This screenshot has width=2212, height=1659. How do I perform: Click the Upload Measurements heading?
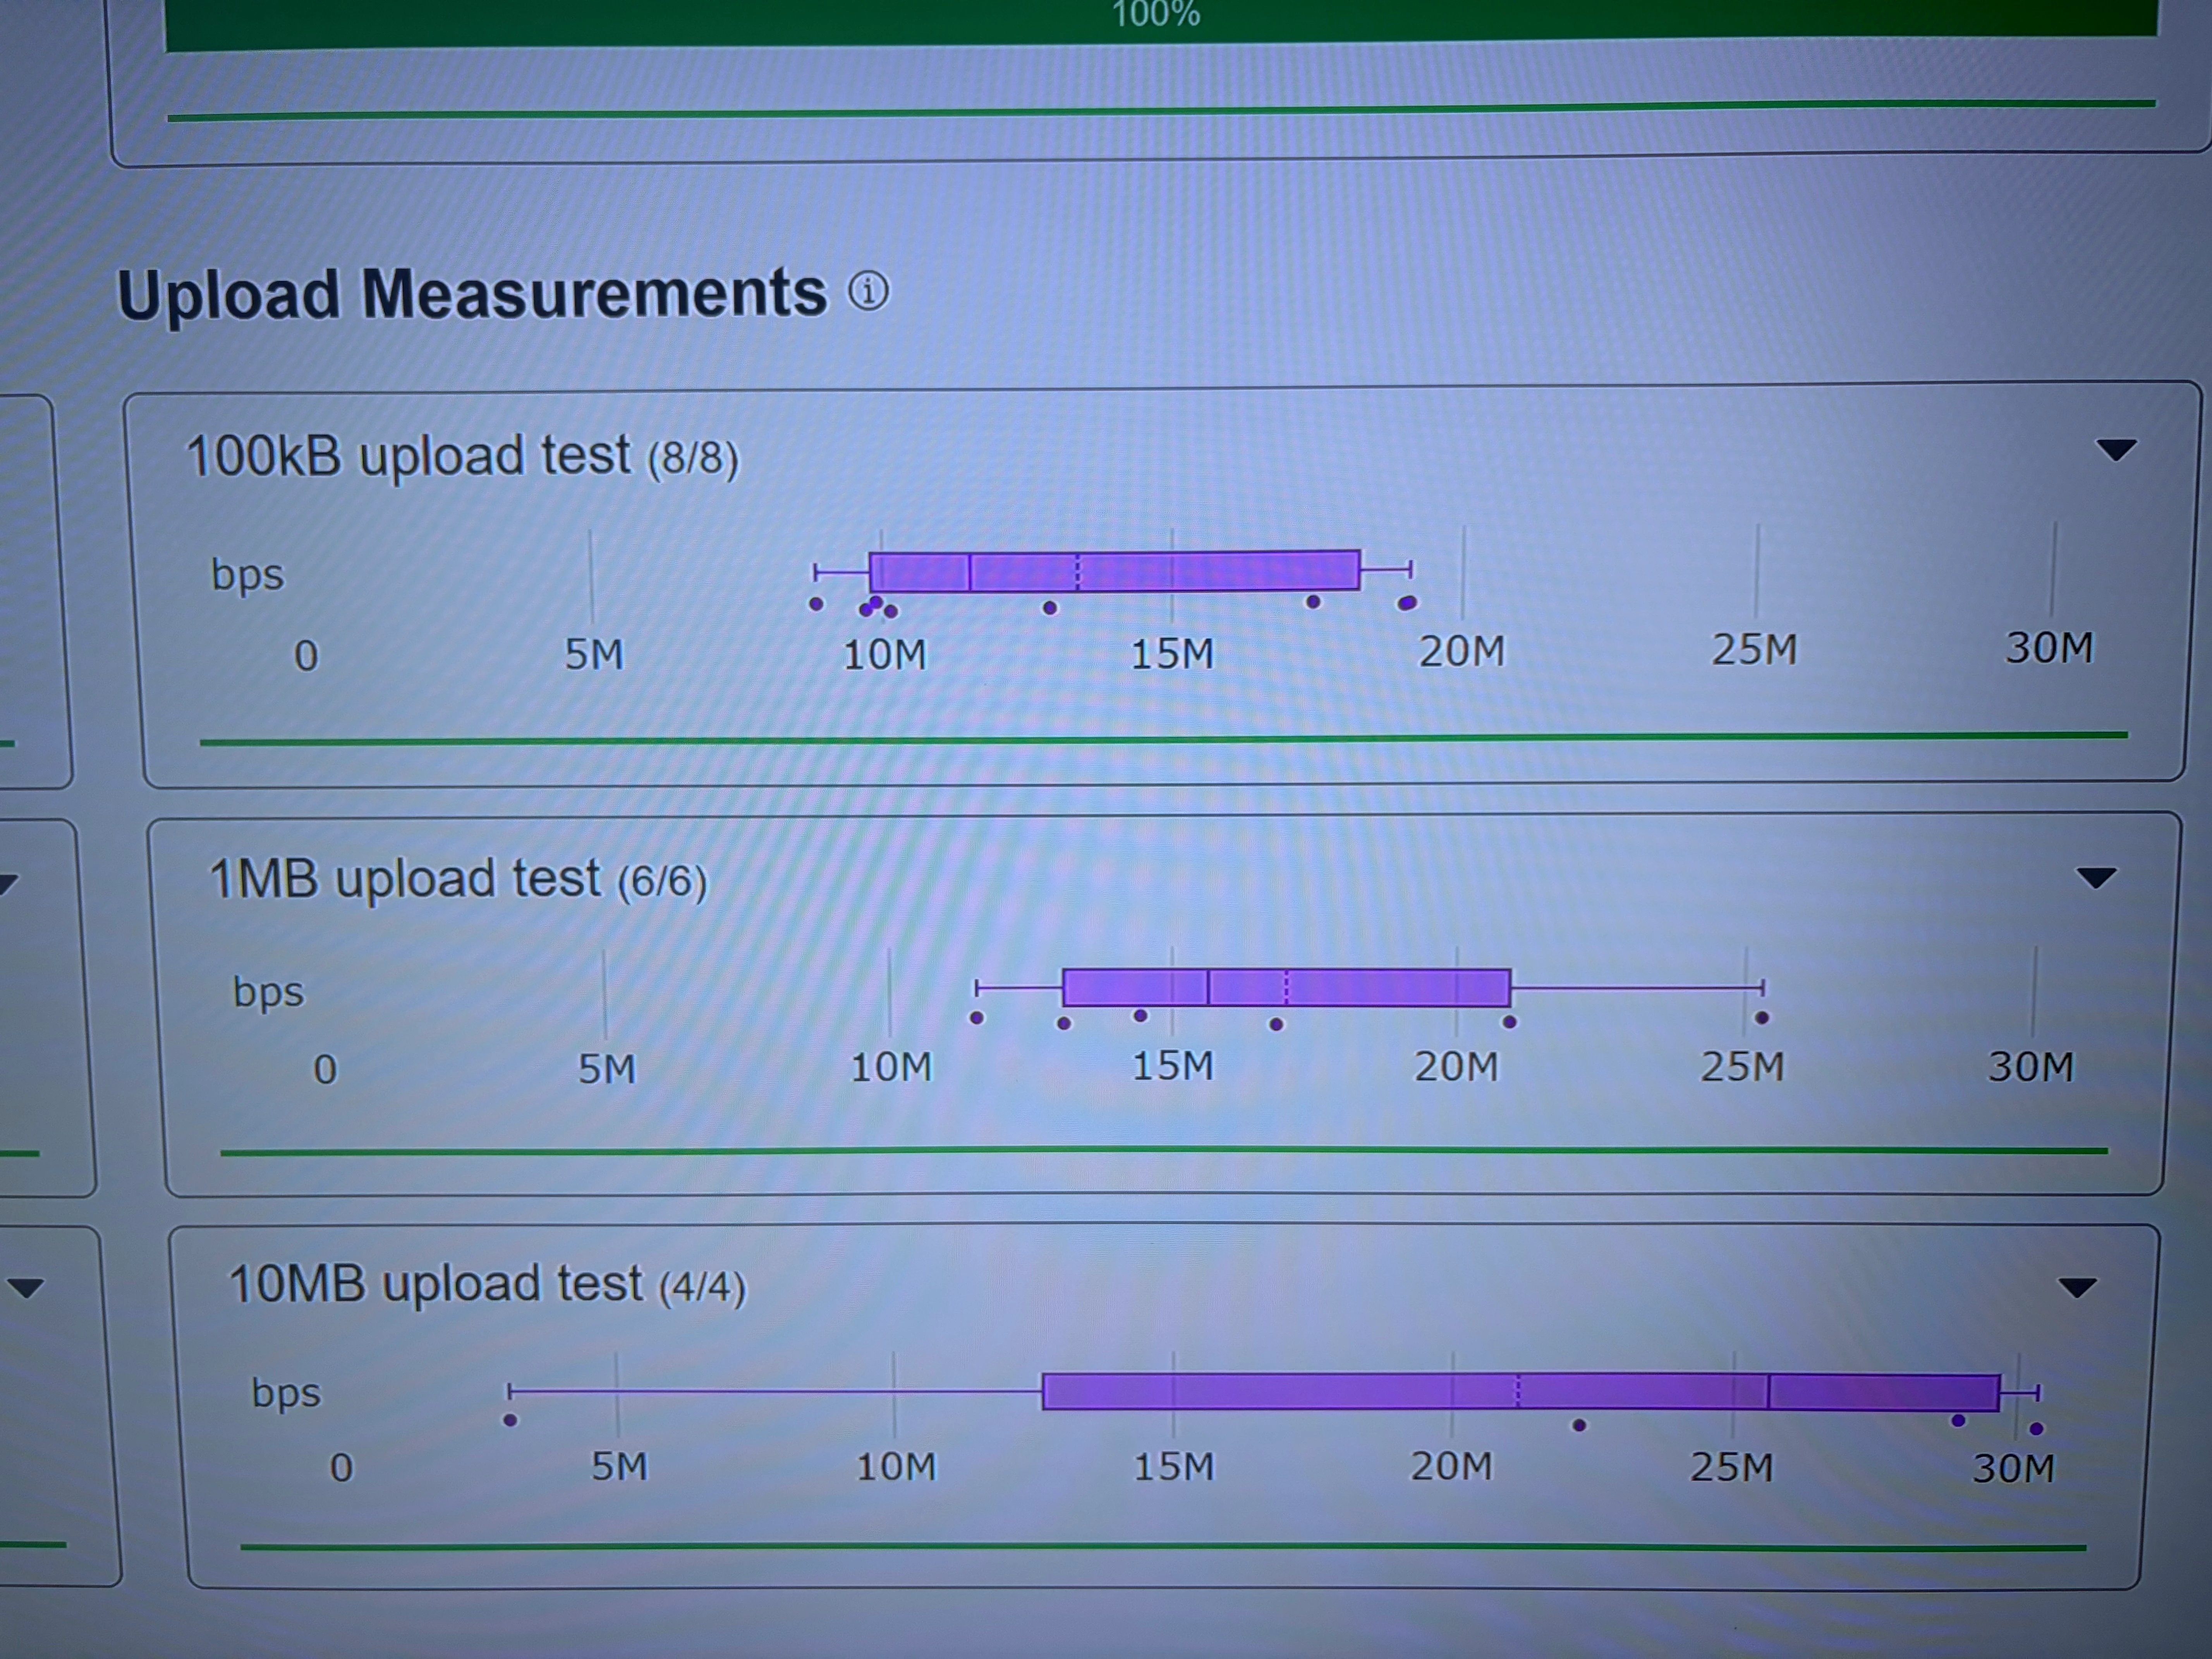click(x=472, y=295)
